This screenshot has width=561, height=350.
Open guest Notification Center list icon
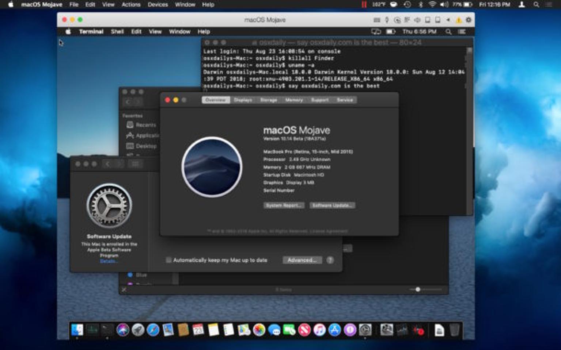462,32
